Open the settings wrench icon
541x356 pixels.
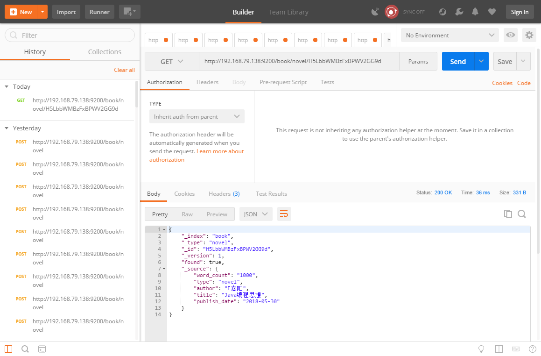coord(459,12)
